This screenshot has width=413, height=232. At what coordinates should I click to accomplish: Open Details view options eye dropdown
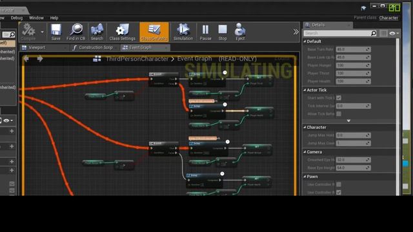394,34
